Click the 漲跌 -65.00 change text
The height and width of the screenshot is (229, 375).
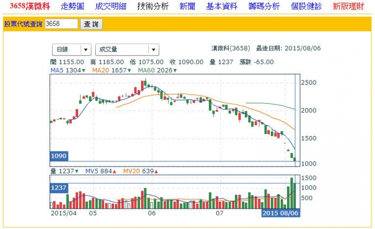pyautogui.click(x=257, y=62)
